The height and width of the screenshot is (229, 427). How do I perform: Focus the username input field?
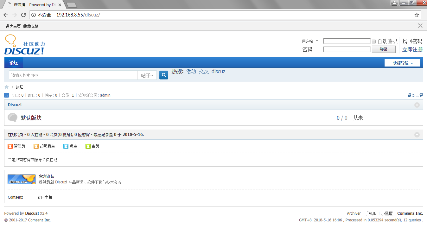coord(347,41)
